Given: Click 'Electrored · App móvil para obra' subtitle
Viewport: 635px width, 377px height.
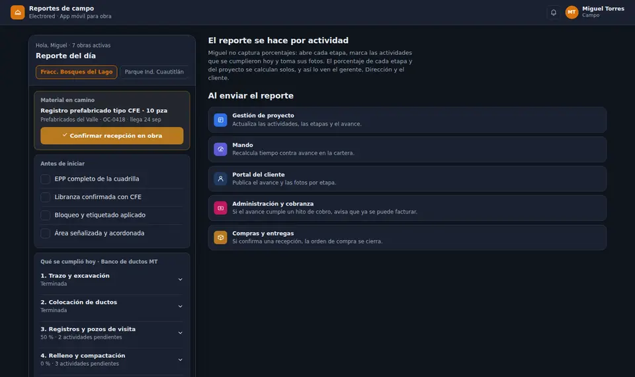Looking at the screenshot, I should (x=70, y=16).
